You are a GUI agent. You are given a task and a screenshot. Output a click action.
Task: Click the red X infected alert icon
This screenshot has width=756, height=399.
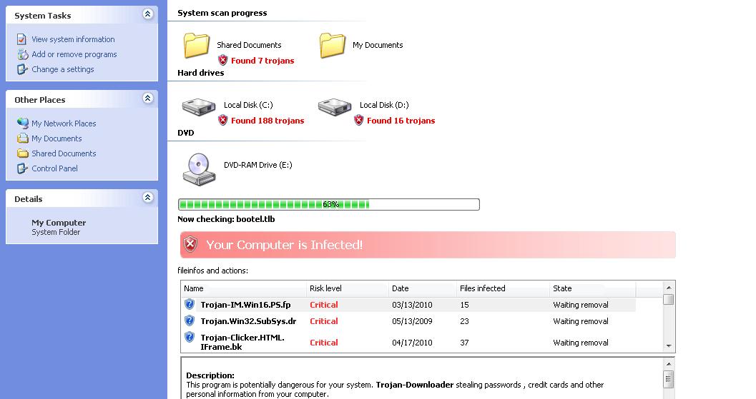[x=190, y=245]
